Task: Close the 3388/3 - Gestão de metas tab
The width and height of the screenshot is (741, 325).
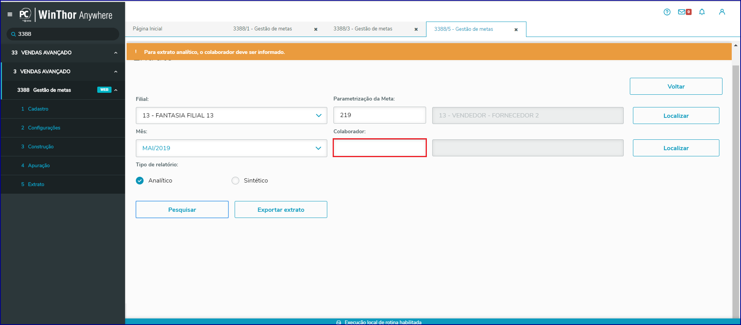Action: [416, 29]
